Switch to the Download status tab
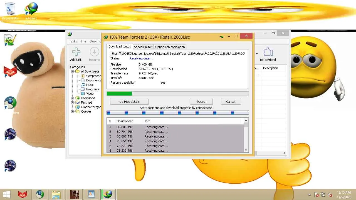 [x=120, y=46]
